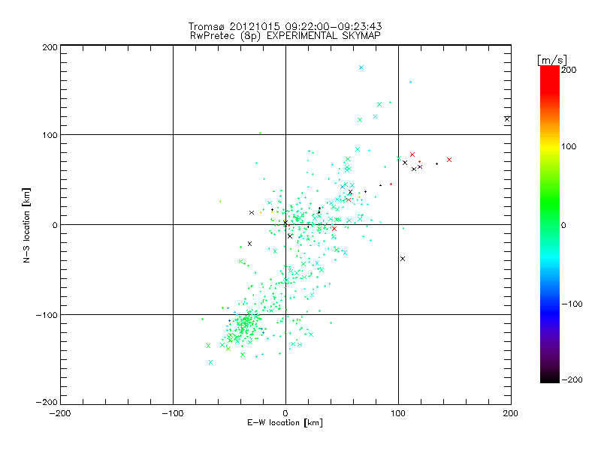This screenshot has height=450, width=601.
Task: Pick the blue region of the colorbar
Action: (x=550, y=312)
